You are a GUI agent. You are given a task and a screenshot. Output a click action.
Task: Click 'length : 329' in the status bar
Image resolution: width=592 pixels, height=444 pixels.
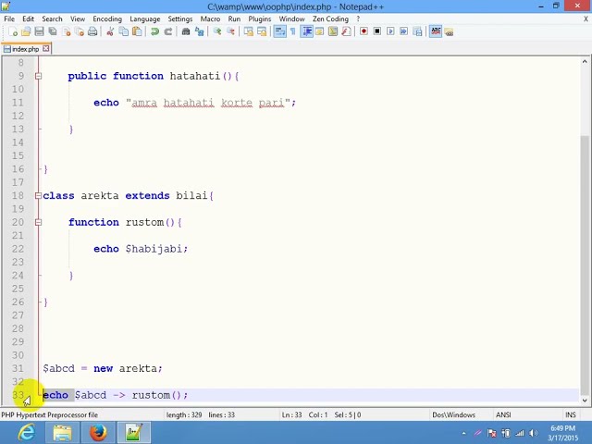click(x=184, y=414)
